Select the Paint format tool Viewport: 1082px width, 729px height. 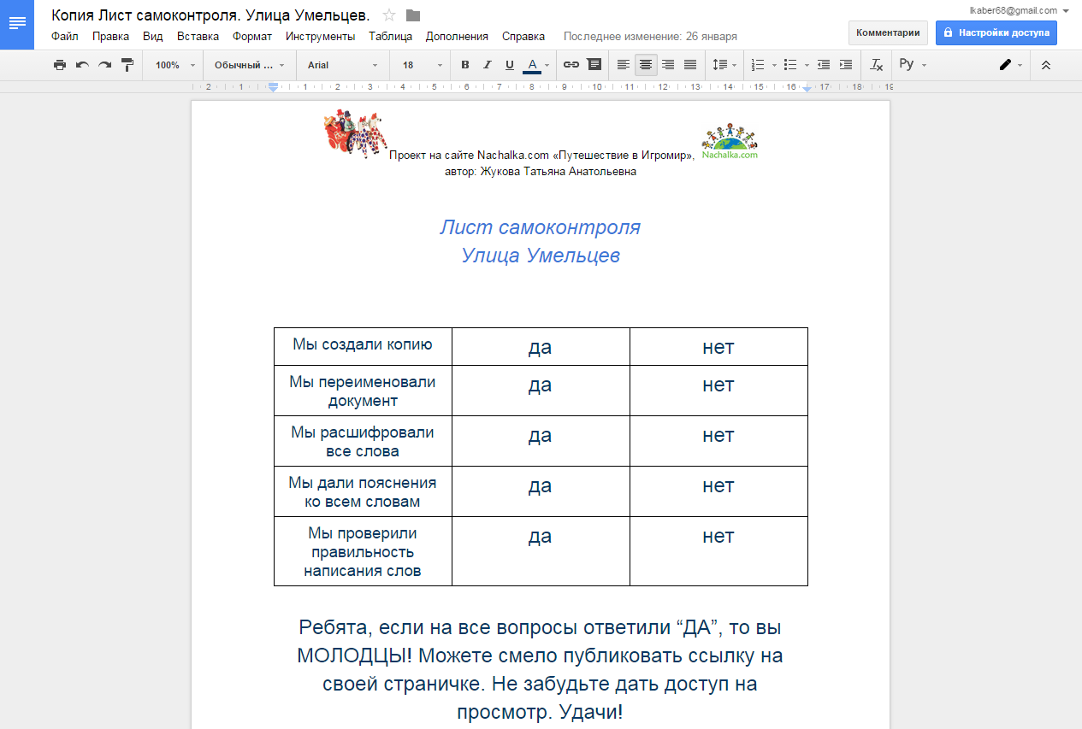127,65
